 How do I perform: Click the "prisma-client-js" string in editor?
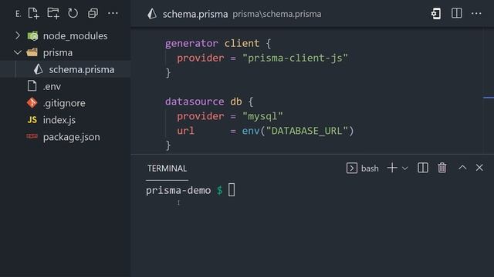pyautogui.click(x=295, y=58)
